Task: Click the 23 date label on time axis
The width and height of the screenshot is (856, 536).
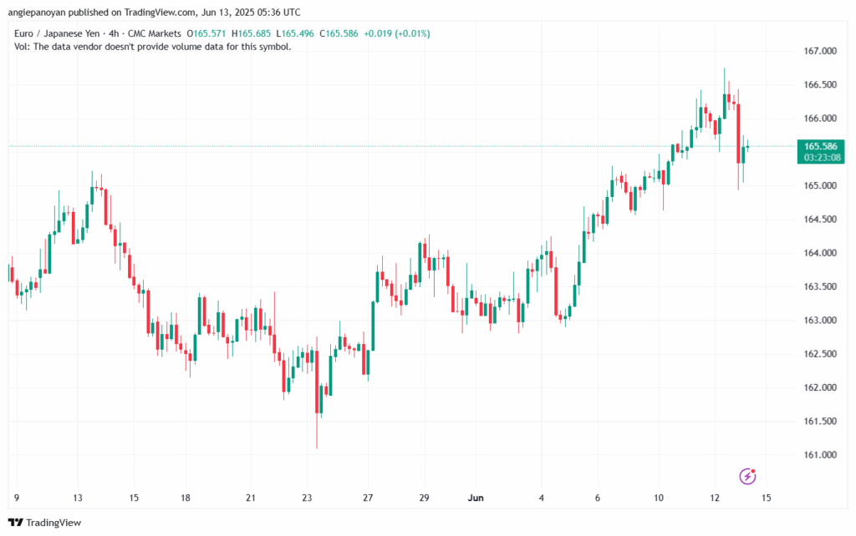Action: click(306, 498)
